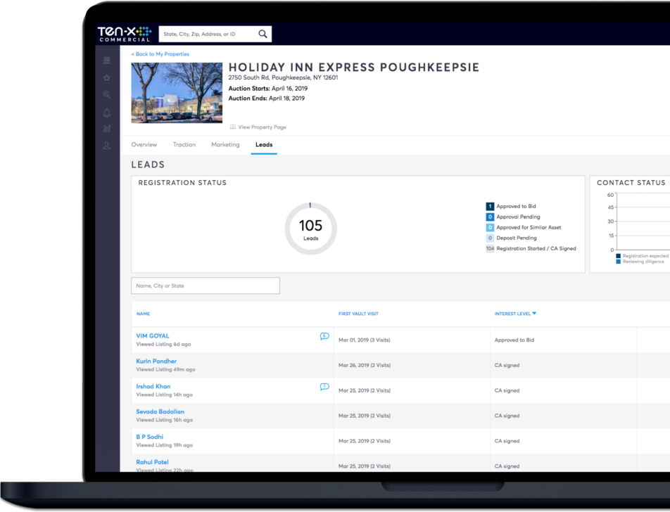Click 'CA signed' in Kurin Pandher row
Image resolution: width=670 pixels, height=512 pixels.
[507, 366]
